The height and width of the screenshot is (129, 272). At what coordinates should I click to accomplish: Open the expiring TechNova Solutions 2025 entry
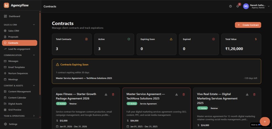coord(84,78)
